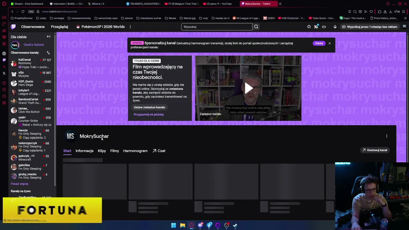Image resolution: width=409 pixels, height=230 pixels.
Task: Open gabciiaa channel in sidebar
Action: coord(31,167)
